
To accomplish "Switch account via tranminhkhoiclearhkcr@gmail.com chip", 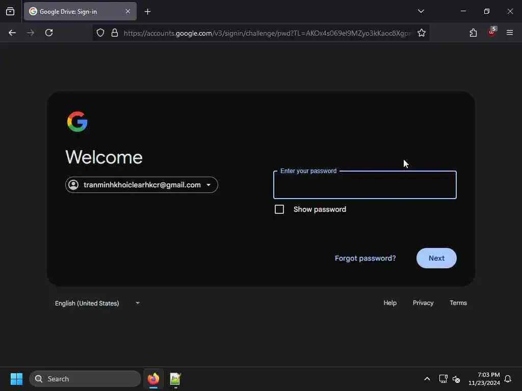I will point(142,185).
